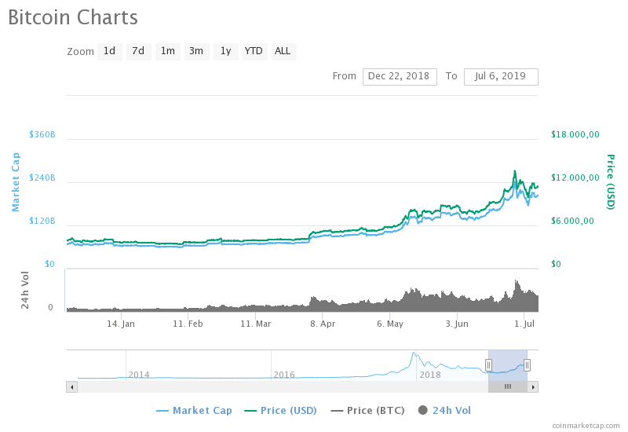
Task: Set zoom to 7d
Action: (139, 51)
